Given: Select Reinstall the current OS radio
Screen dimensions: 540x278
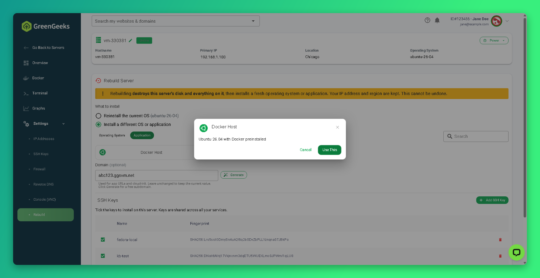Looking at the screenshot, I should point(98,116).
